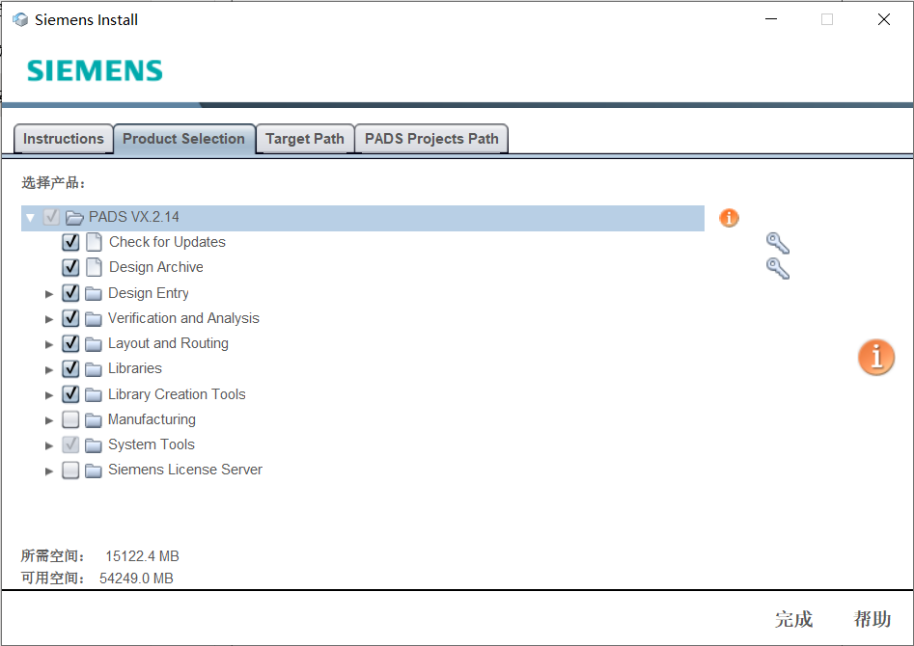
Task: Expand the Libraries node
Action: pos(49,369)
